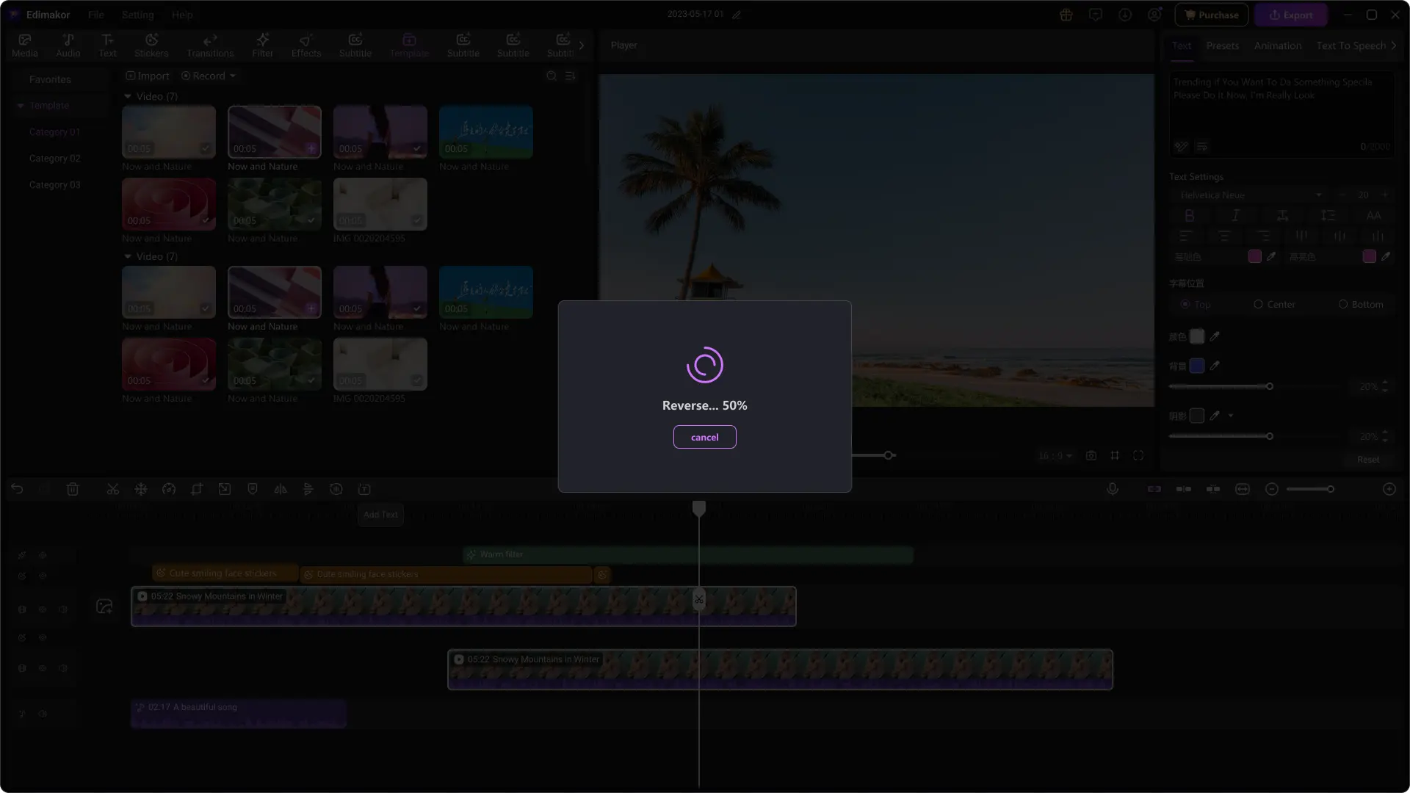Click the cancel button in Reverse dialog
The width and height of the screenshot is (1410, 793).
704,437
